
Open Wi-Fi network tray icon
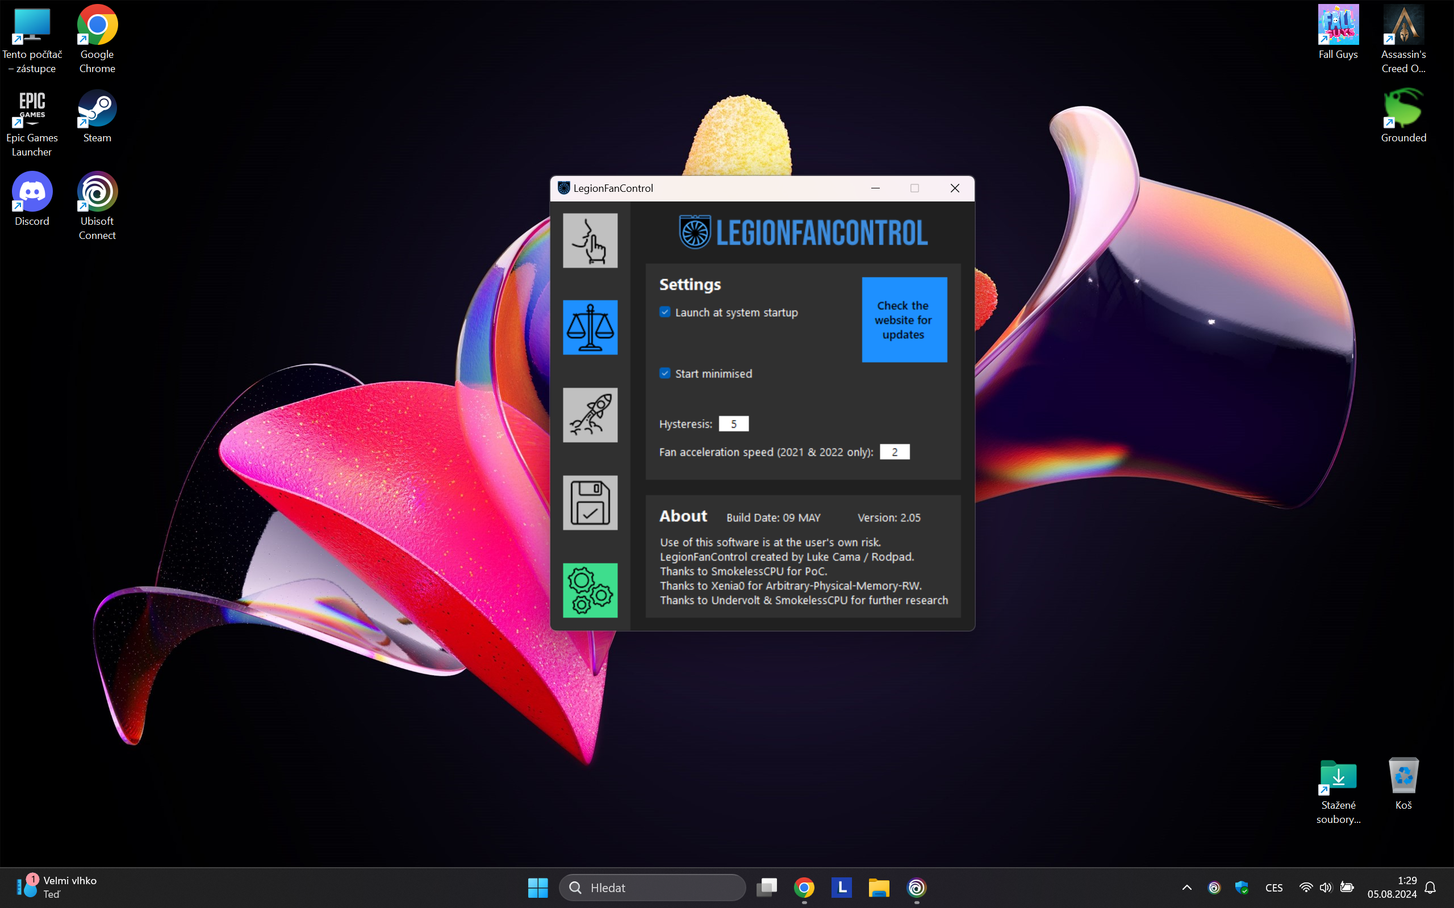(1306, 888)
